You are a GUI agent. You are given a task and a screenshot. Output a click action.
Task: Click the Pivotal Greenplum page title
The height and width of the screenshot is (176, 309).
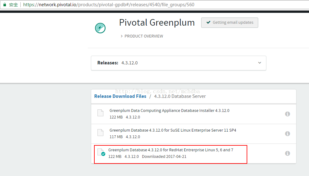(x=157, y=23)
